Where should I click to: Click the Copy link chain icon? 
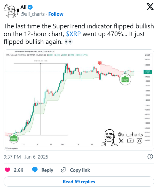point(63,170)
